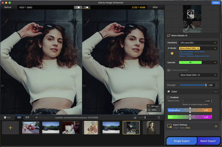Delete selected image with trash icon
Screen dimensions: 222x147
[x=159, y=118]
